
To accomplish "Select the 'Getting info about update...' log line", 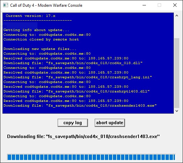I will point(36,30).
